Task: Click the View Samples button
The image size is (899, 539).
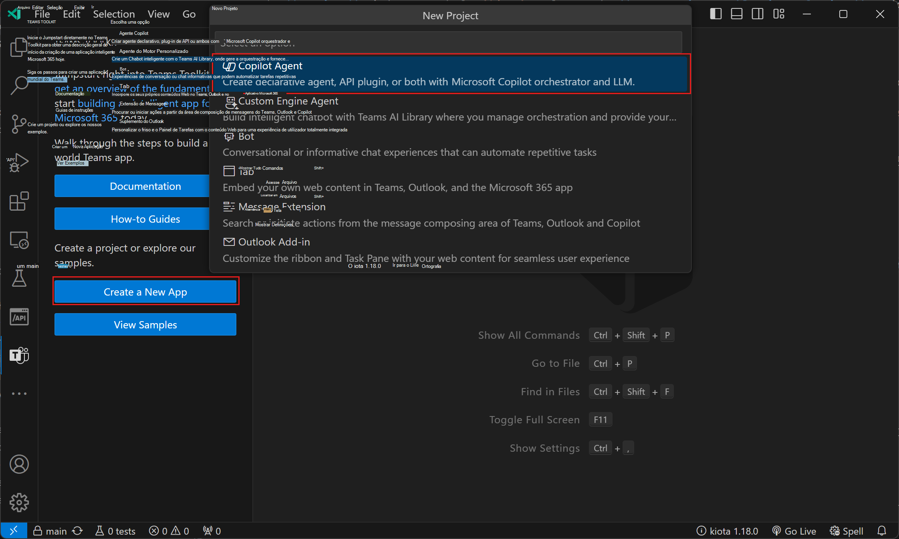Action: coord(145,324)
